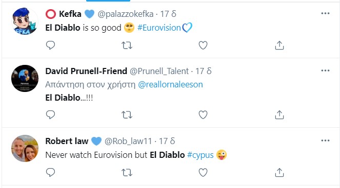This screenshot has width=340, height=188.
Task: Open more options on Kefka's tweet
Action: click(325, 13)
